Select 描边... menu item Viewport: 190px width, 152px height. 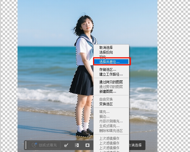click(111, 116)
